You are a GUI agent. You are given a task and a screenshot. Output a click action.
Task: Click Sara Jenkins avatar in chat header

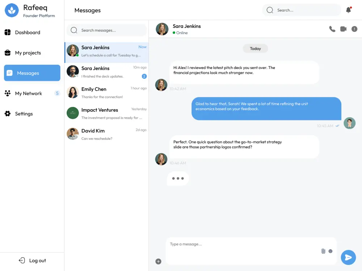[x=162, y=29]
